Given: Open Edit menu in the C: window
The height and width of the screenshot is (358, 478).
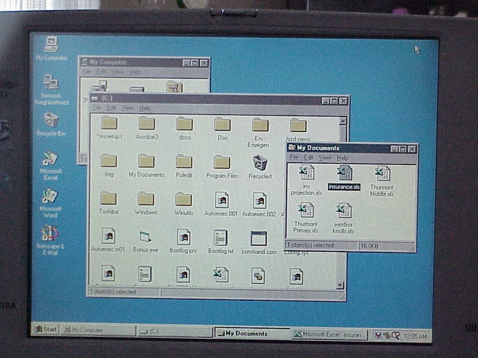Looking at the screenshot, I should point(111,108).
